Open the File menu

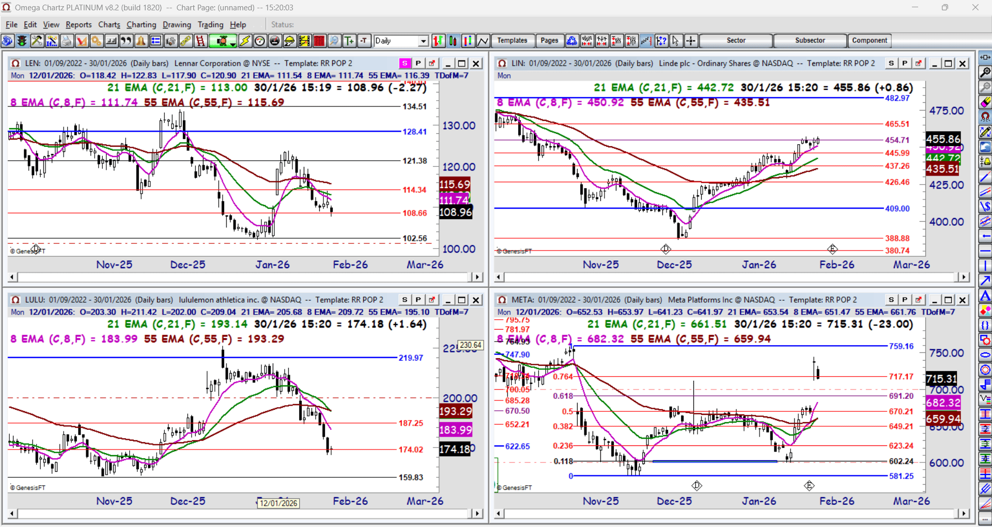coord(11,24)
